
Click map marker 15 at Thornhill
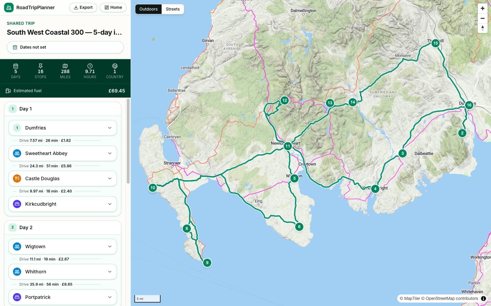[x=435, y=43]
